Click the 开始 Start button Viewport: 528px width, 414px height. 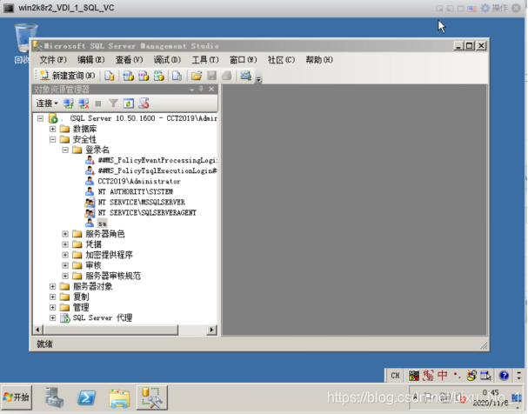click(17, 397)
